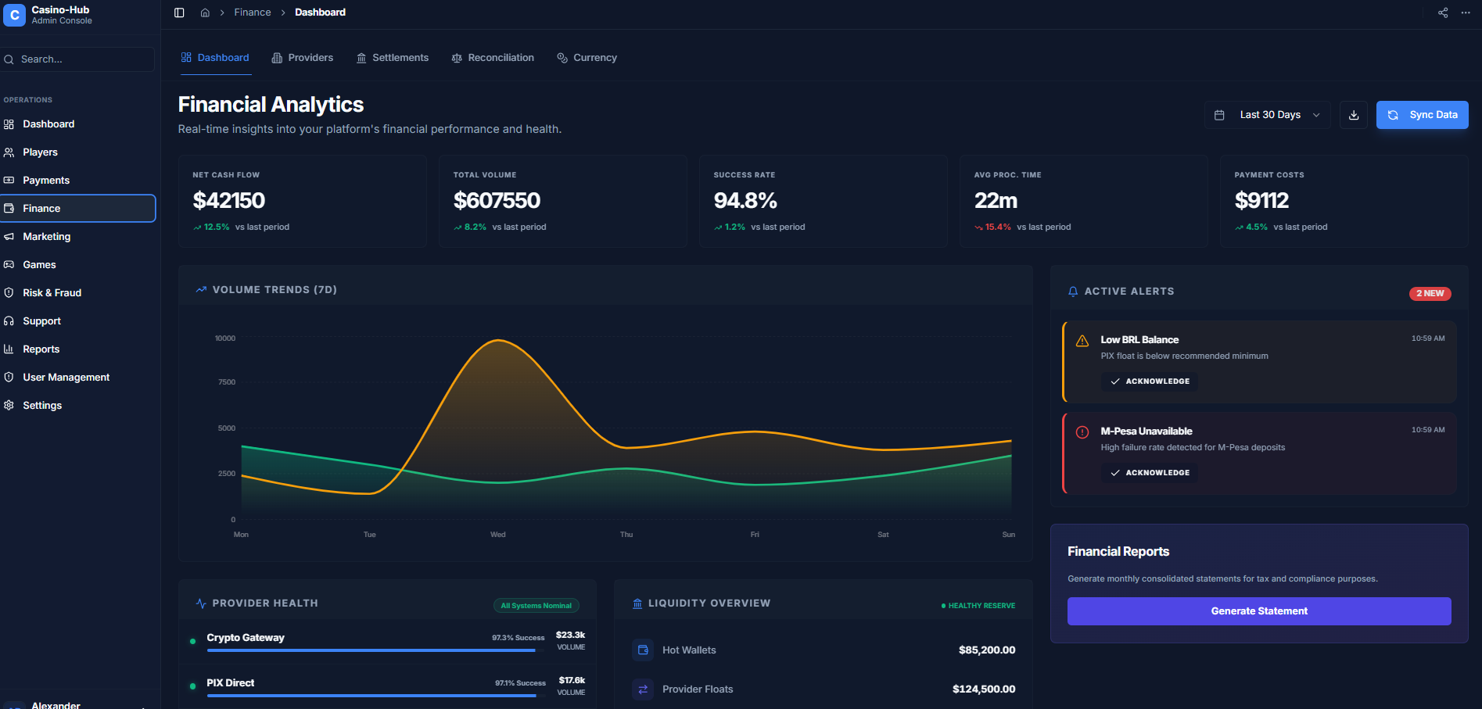Viewport: 1482px width, 709px height.
Task: Click inside the Search input field
Action: pos(77,59)
